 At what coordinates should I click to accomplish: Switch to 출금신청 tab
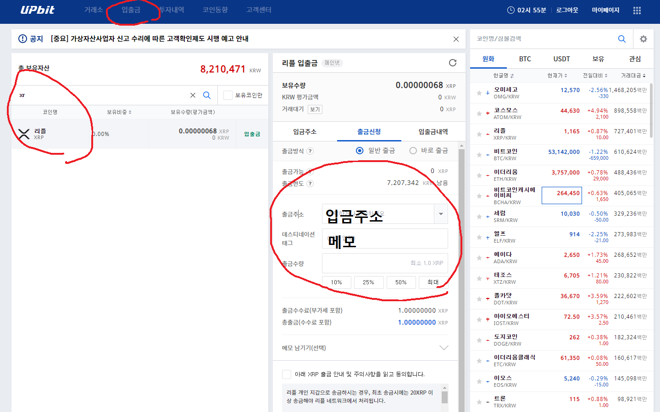369,132
